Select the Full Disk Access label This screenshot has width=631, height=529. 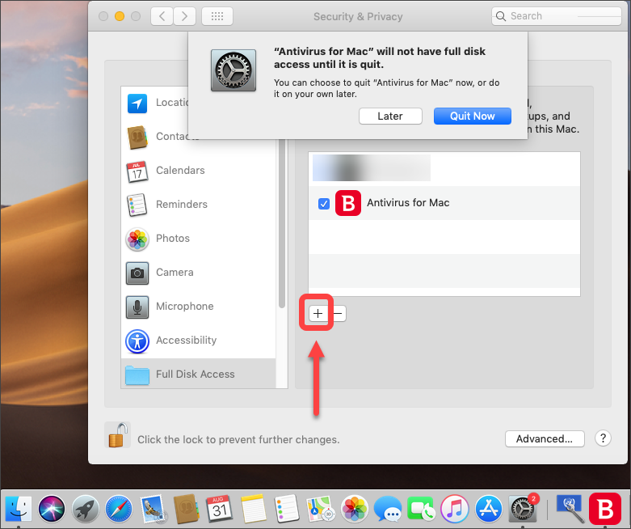[196, 375]
